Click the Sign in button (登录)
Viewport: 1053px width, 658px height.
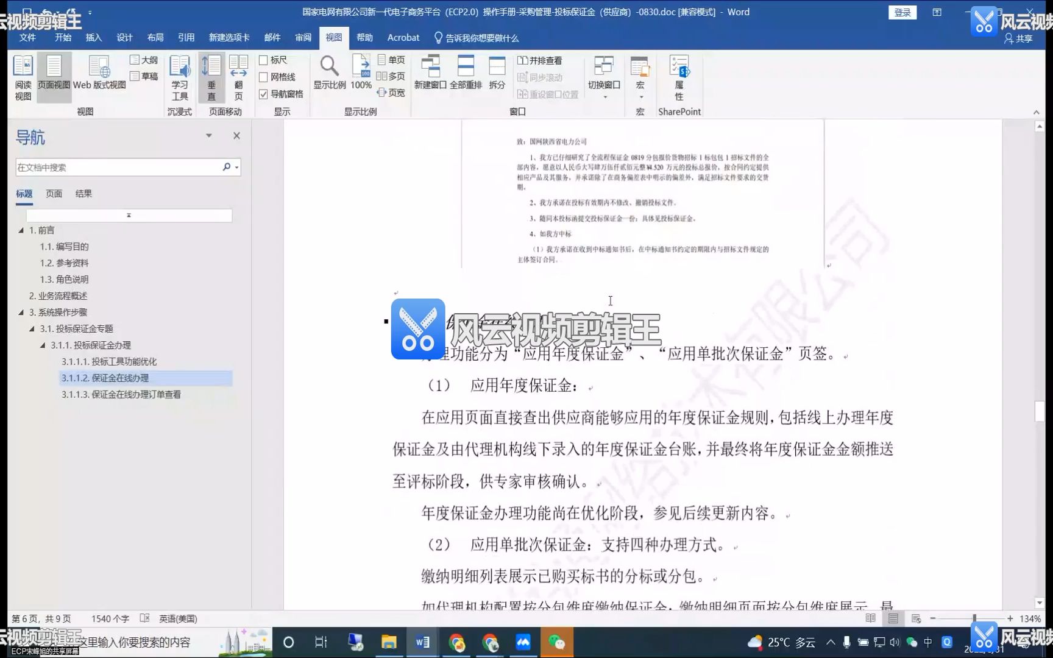click(902, 12)
